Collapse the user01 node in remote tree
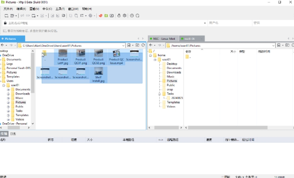 click(x=155, y=59)
